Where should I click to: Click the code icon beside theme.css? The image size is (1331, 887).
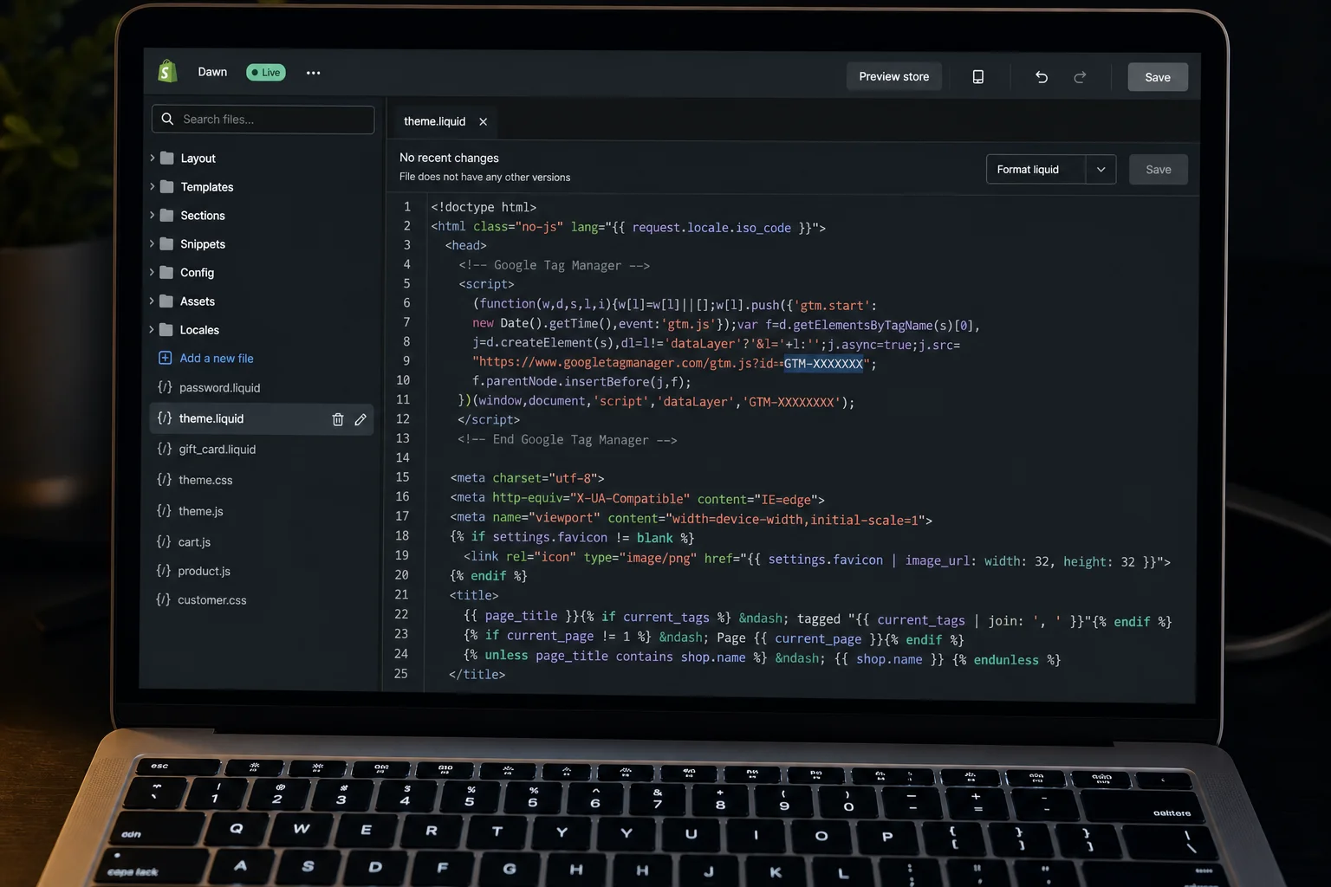click(x=165, y=479)
